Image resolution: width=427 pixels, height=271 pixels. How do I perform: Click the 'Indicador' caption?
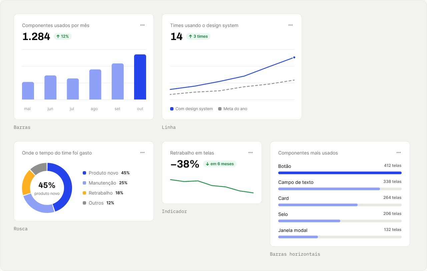point(174,212)
